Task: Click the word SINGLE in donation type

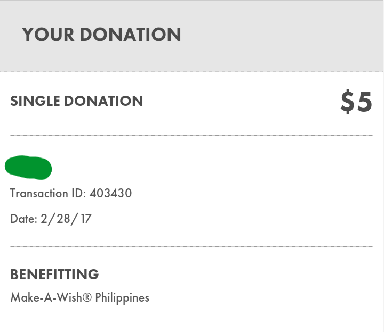Action: pos(35,101)
